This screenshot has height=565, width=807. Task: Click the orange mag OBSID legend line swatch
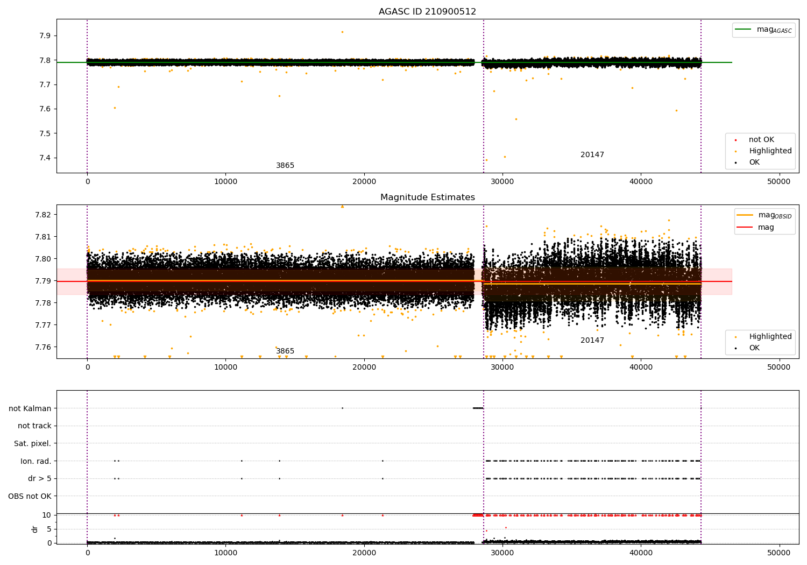point(745,215)
